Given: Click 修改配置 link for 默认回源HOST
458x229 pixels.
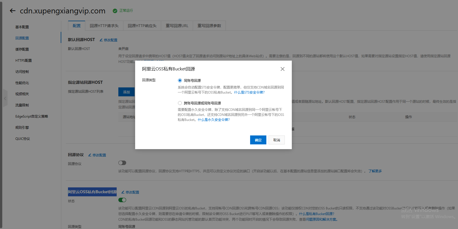Looking at the screenshot, I should 111,40.
